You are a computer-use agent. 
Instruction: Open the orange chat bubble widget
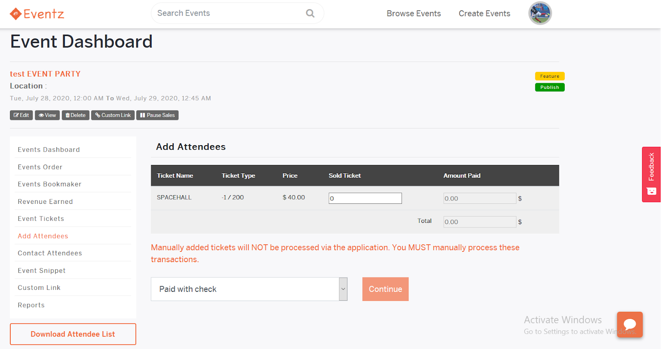point(630,325)
